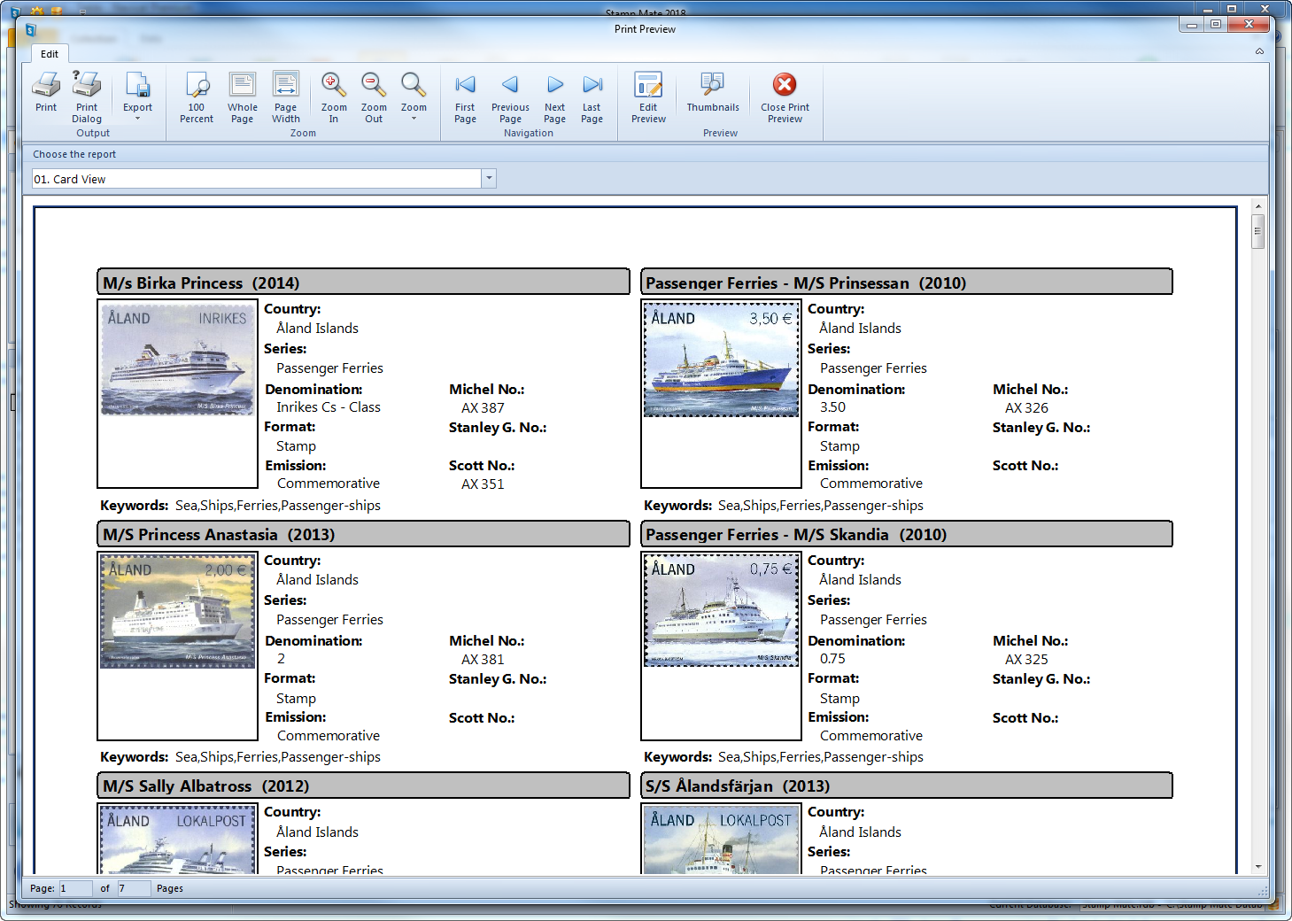Screen dimensions: 1292x921
Task: Jump to the First Page
Action: click(x=465, y=96)
